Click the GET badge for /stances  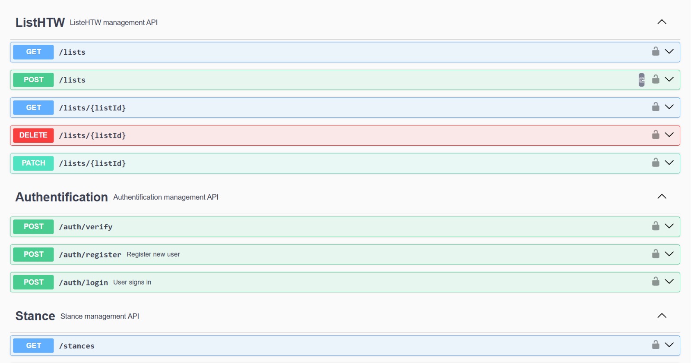[x=33, y=345]
